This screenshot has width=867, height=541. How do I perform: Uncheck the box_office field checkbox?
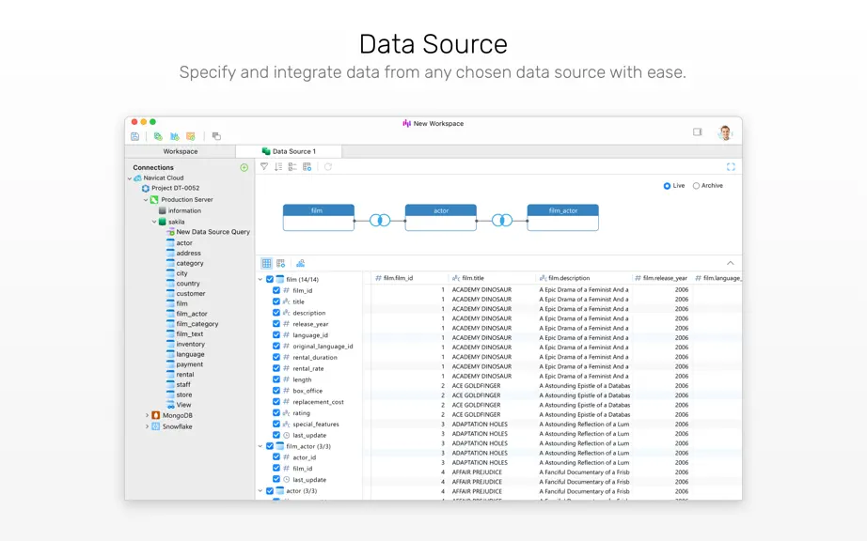276,391
